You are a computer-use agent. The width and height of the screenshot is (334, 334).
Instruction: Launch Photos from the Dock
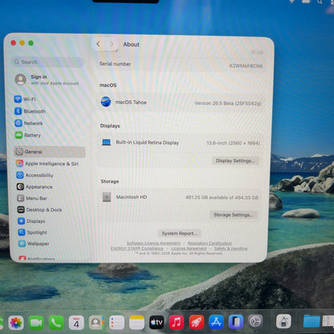pos(16,323)
